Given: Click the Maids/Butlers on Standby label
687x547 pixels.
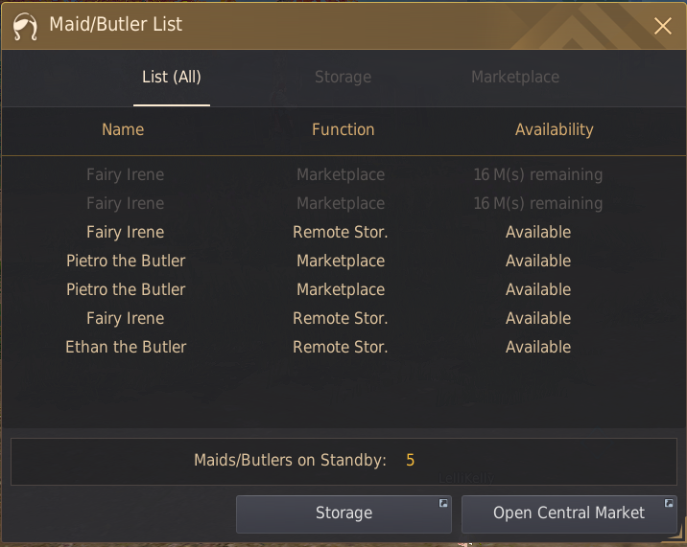Looking at the screenshot, I should pos(290,461).
